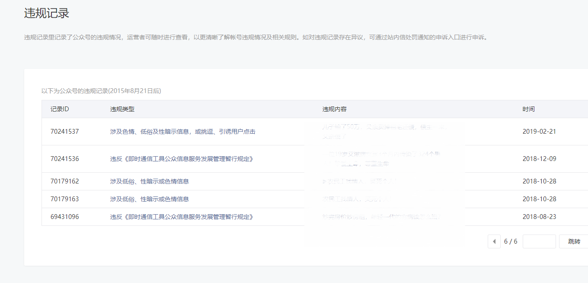Screen dimensions: 588x283
Task: Go to the previous page using the arrow
Action: tap(494, 241)
